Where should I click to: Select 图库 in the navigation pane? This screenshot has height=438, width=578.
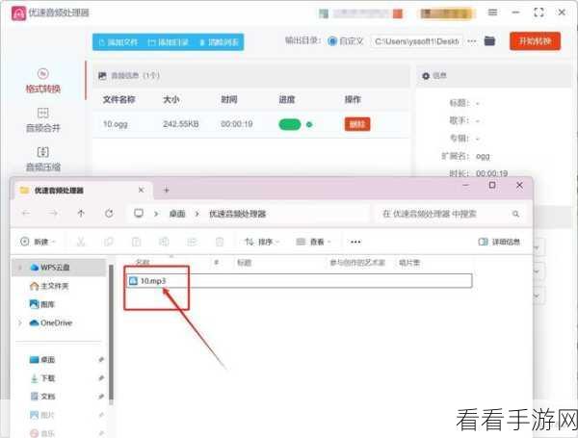click(42, 304)
